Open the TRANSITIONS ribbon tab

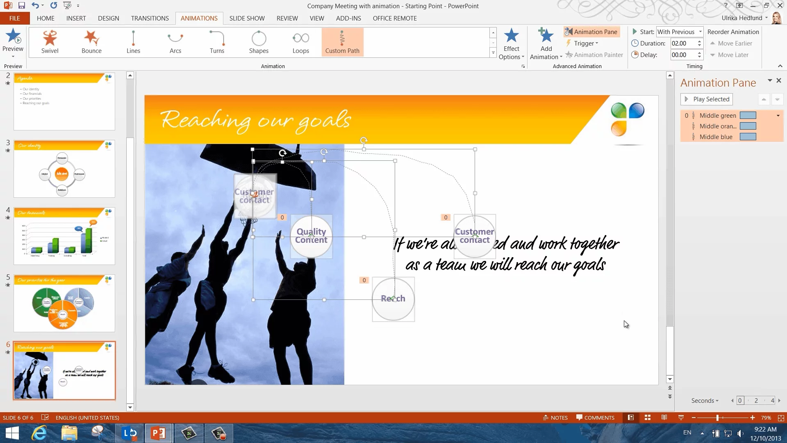[x=150, y=18]
